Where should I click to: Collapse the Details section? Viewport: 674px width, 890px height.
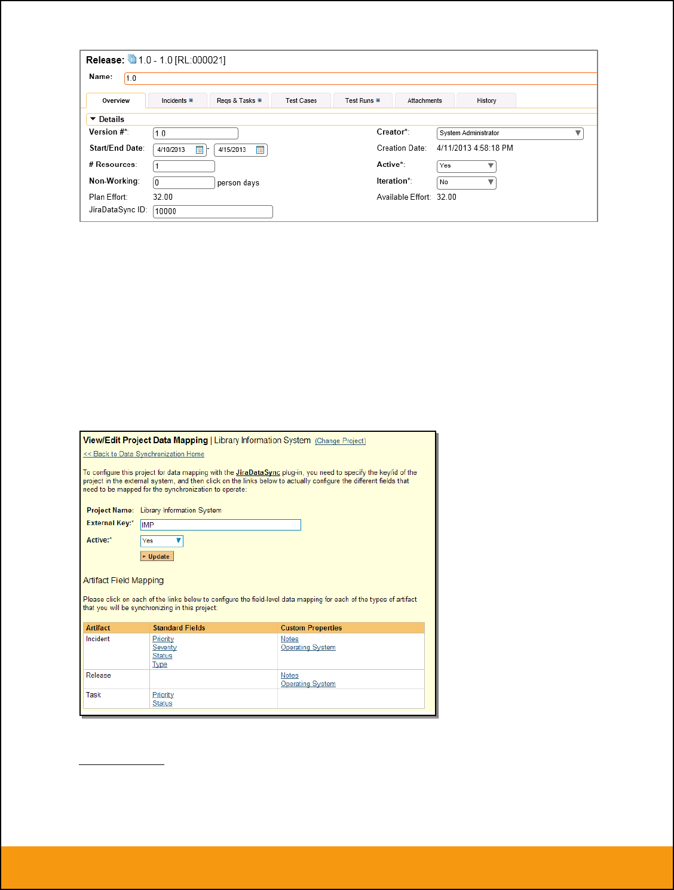93,119
